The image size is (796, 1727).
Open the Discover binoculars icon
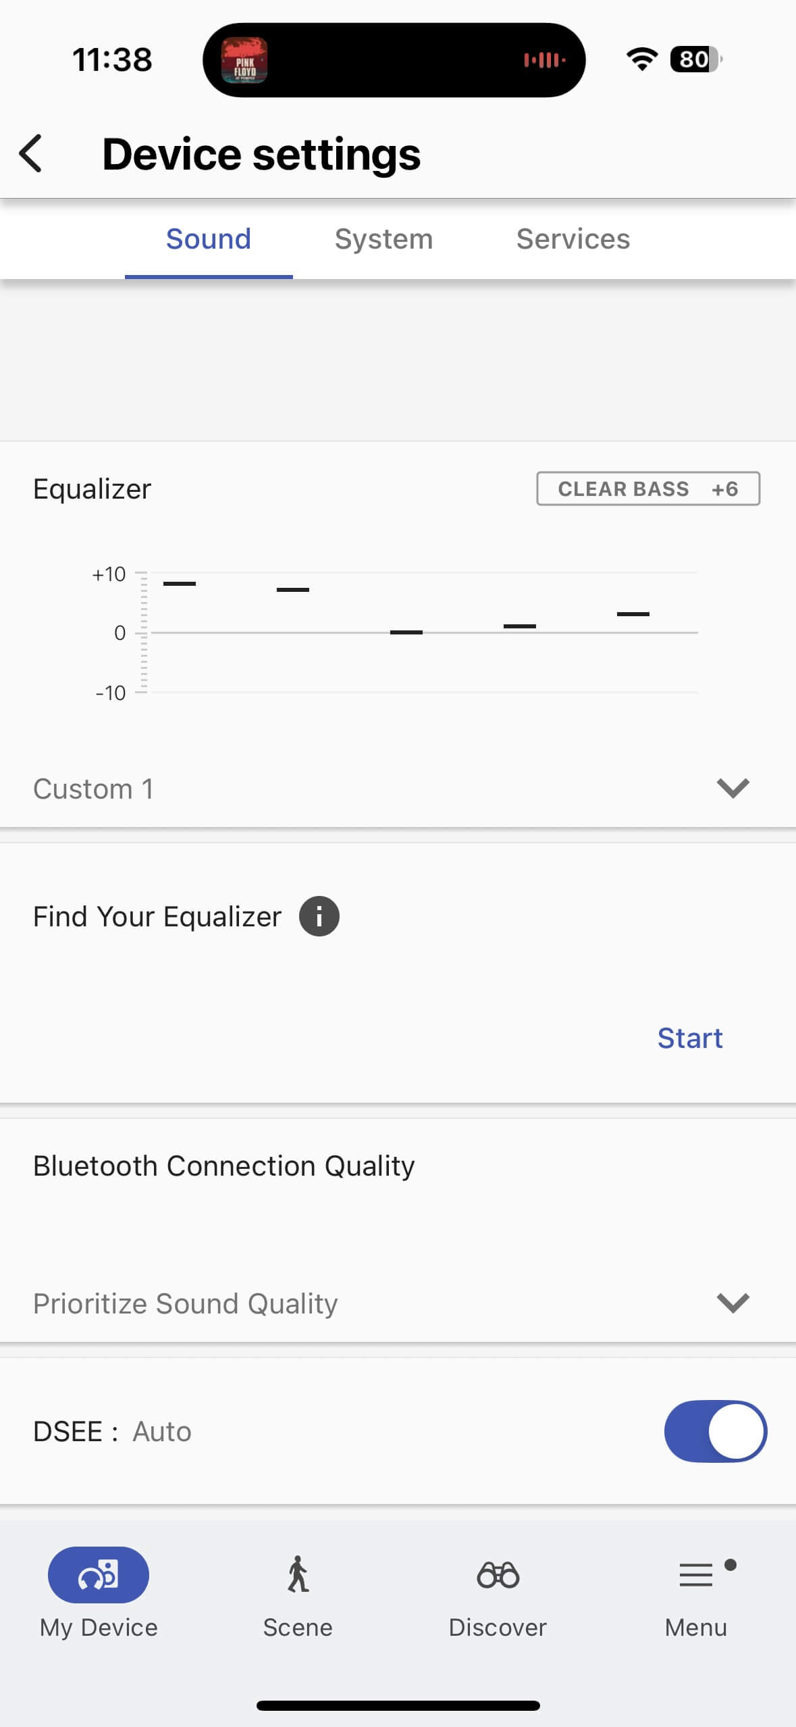point(498,1574)
